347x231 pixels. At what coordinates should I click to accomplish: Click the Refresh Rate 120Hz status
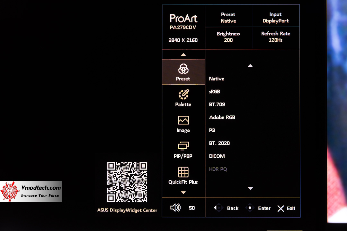pyautogui.click(x=276, y=37)
